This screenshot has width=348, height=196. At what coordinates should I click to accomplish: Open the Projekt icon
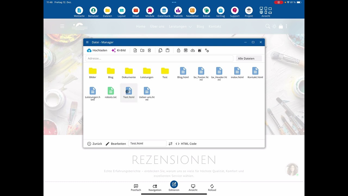pyautogui.click(x=249, y=12)
